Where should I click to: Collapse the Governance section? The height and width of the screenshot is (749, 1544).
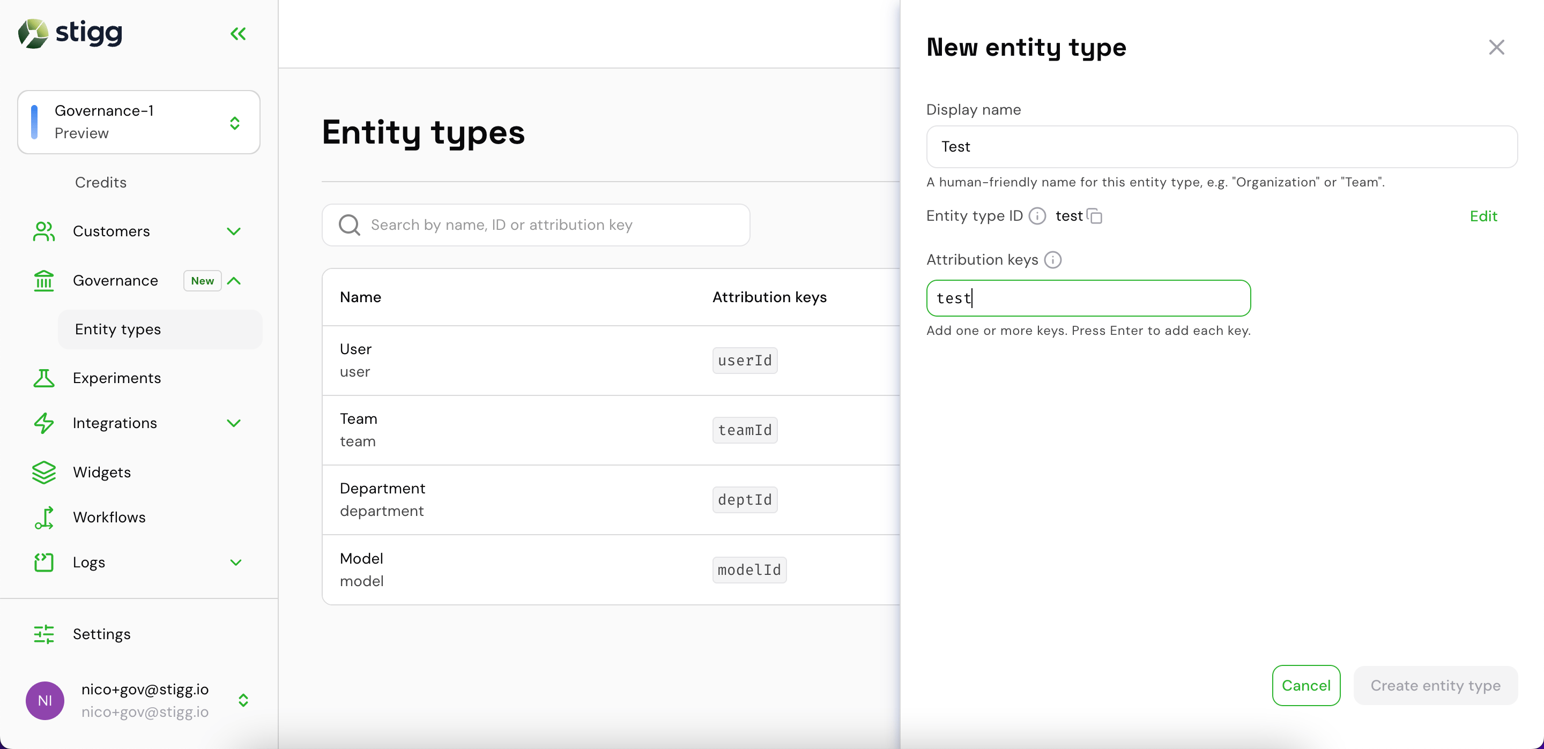234,280
